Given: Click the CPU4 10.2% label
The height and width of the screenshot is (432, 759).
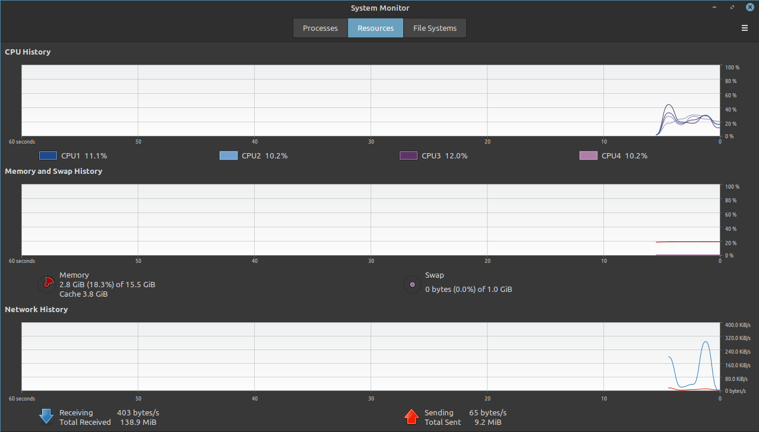Looking at the screenshot, I should 624,155.
